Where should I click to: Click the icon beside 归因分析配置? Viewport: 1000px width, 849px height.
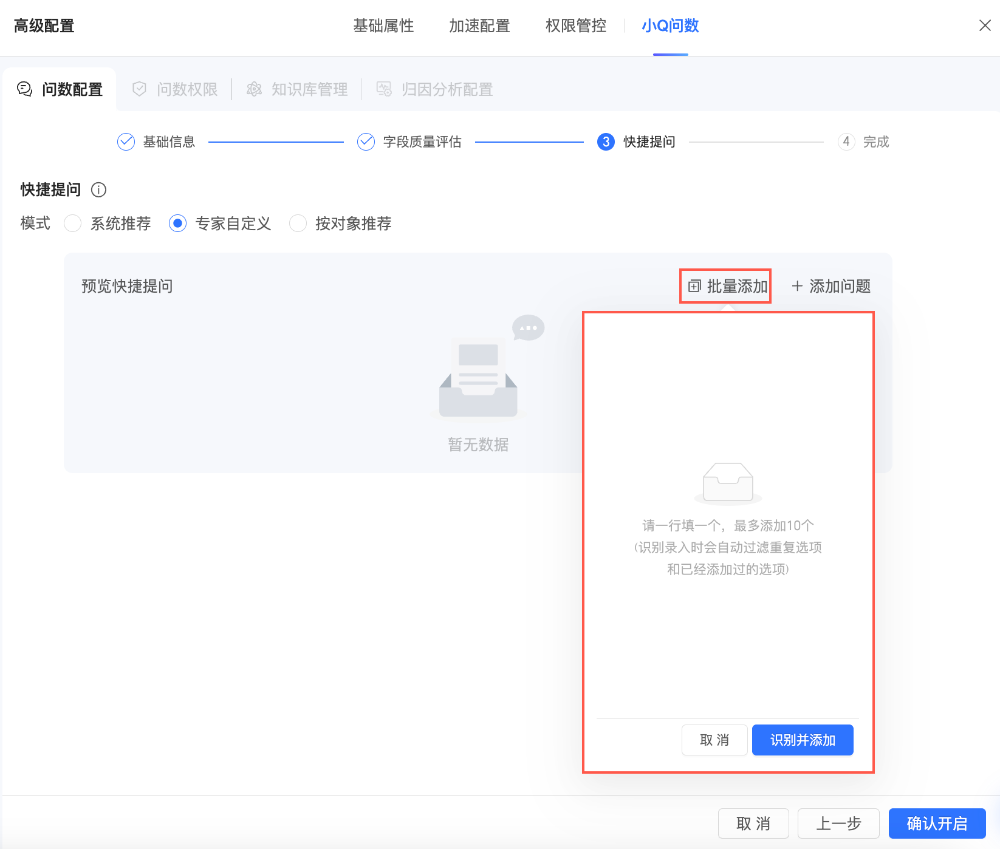[x=384, y=89]
